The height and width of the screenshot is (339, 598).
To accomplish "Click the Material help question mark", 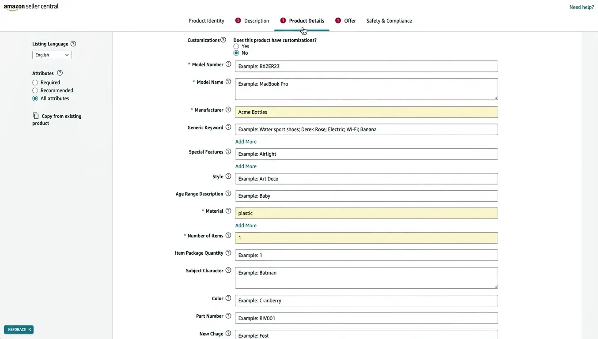I will click(x=229, y=211).
